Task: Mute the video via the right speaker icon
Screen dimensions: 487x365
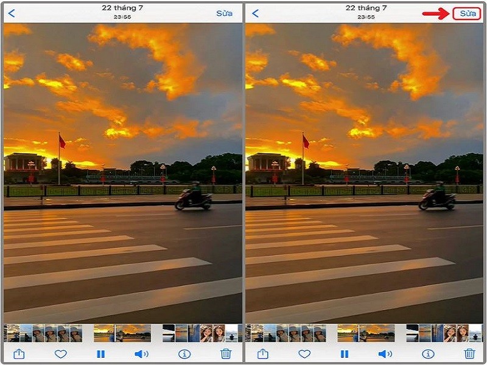Action: point(385,353)
